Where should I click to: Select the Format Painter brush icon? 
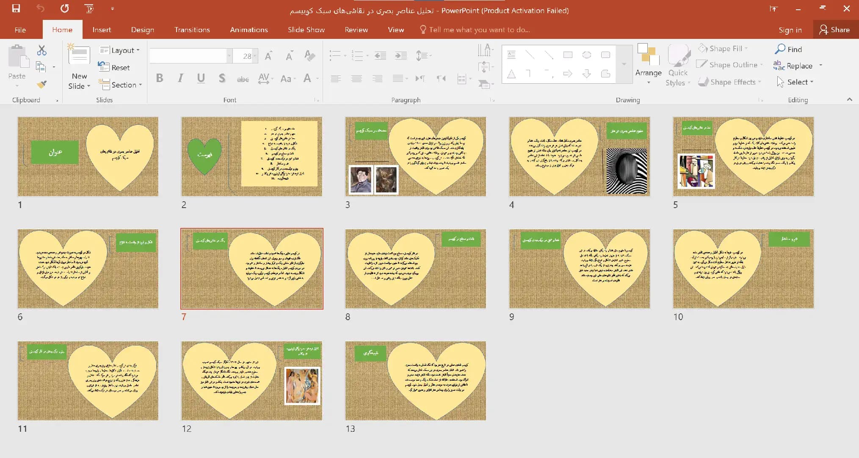tap(41, 85)
